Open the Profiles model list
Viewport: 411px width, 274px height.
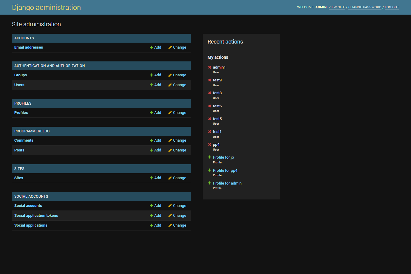[x=21, y=113]
